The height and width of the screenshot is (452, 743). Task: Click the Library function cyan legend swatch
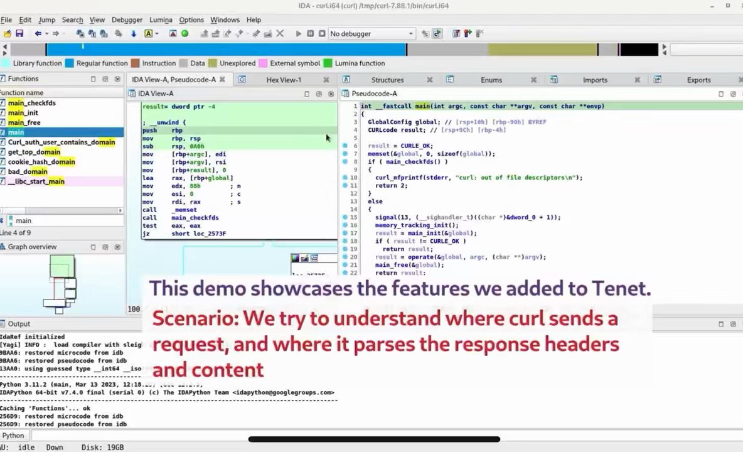coord(6,63)
